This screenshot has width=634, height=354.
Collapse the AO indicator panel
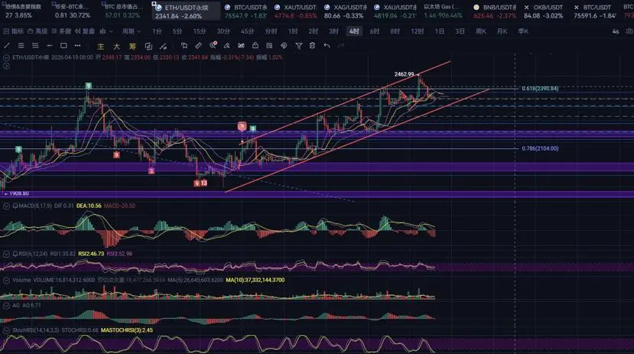point(6,306)
